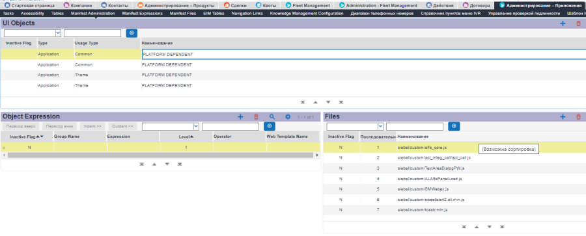Image resolution: width=586 pixels, height=236 pixels.
Task: Open Accessibility view link
Action: click(33, 13)
